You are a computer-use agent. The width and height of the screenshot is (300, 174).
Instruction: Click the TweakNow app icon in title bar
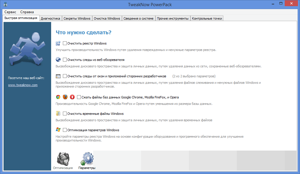(6, 5)
